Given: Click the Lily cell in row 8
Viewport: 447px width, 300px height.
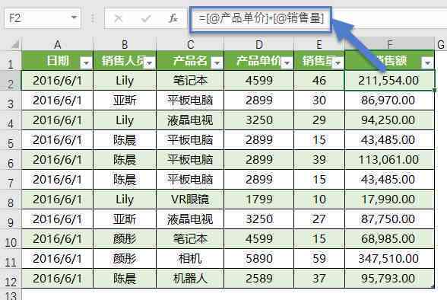Looking at the screenshot, I should 125,199.
